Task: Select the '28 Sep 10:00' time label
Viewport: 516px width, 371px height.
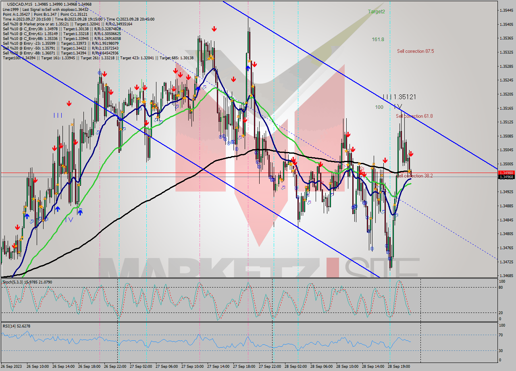Action: [347, 367]
